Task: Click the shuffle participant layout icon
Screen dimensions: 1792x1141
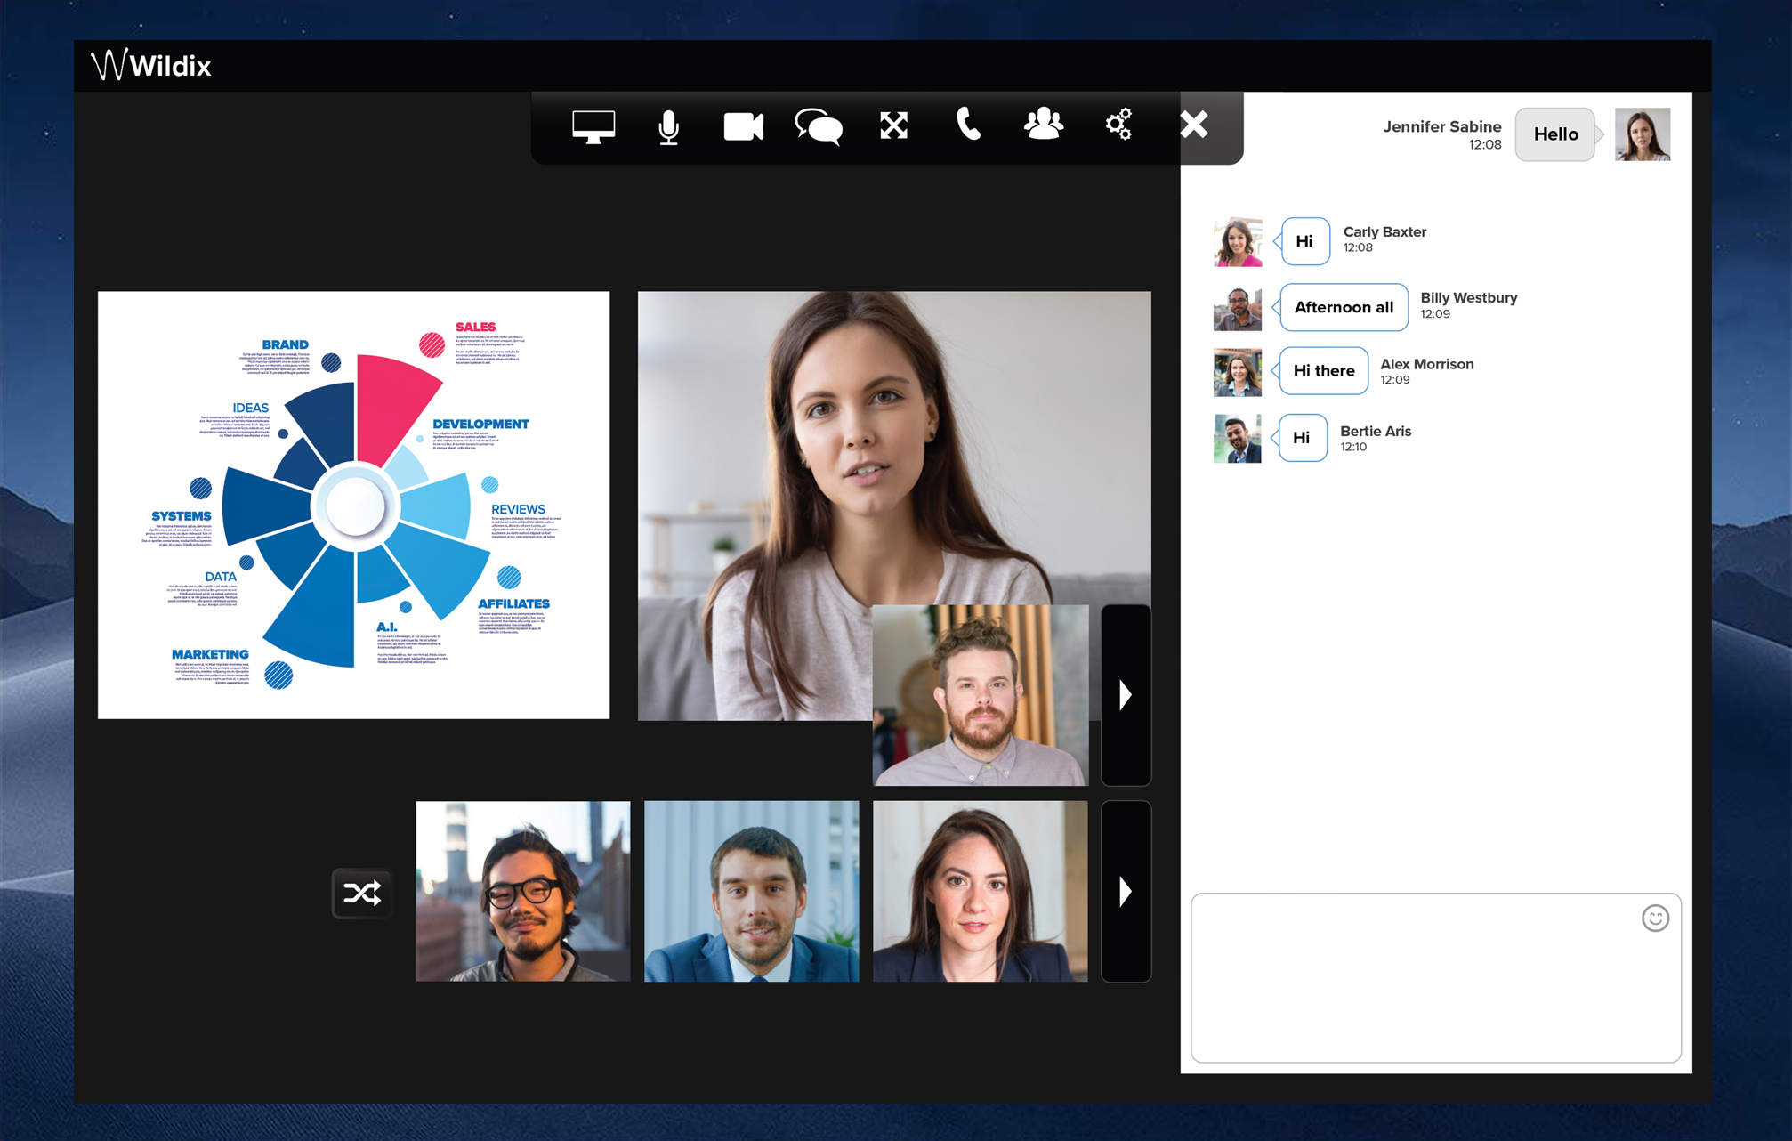Action: [x=361, y=894]
